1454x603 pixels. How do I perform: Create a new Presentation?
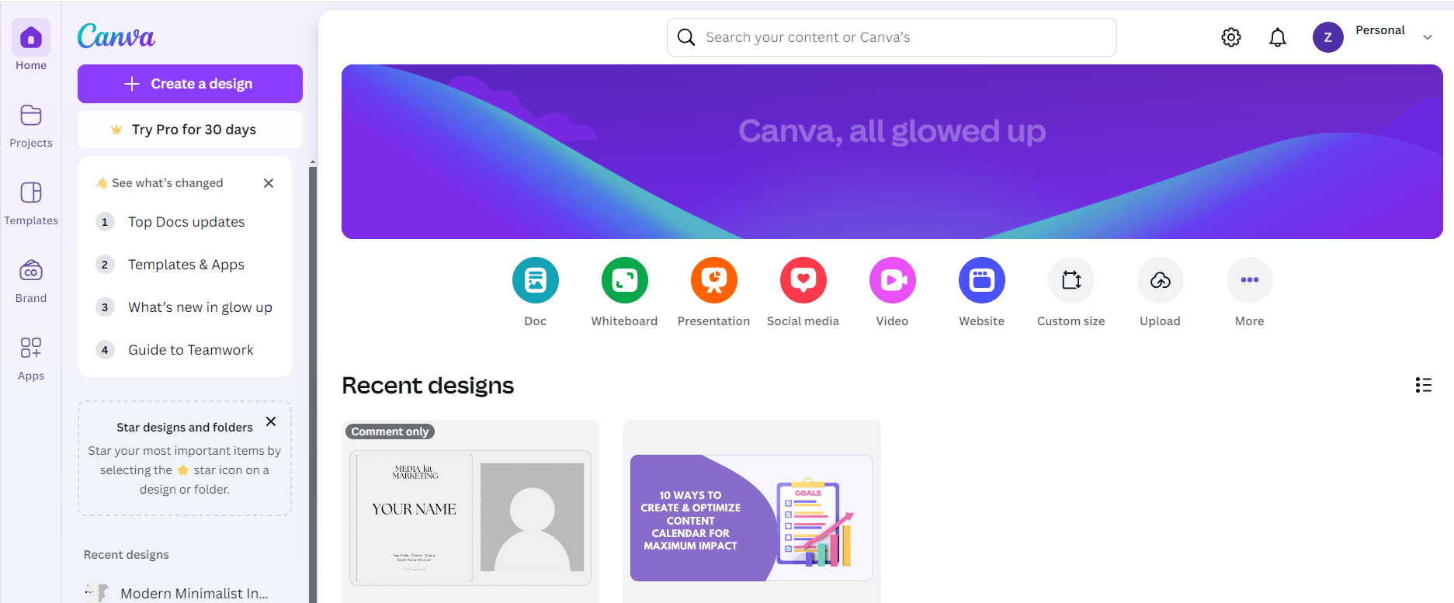(x=714, y=280)
